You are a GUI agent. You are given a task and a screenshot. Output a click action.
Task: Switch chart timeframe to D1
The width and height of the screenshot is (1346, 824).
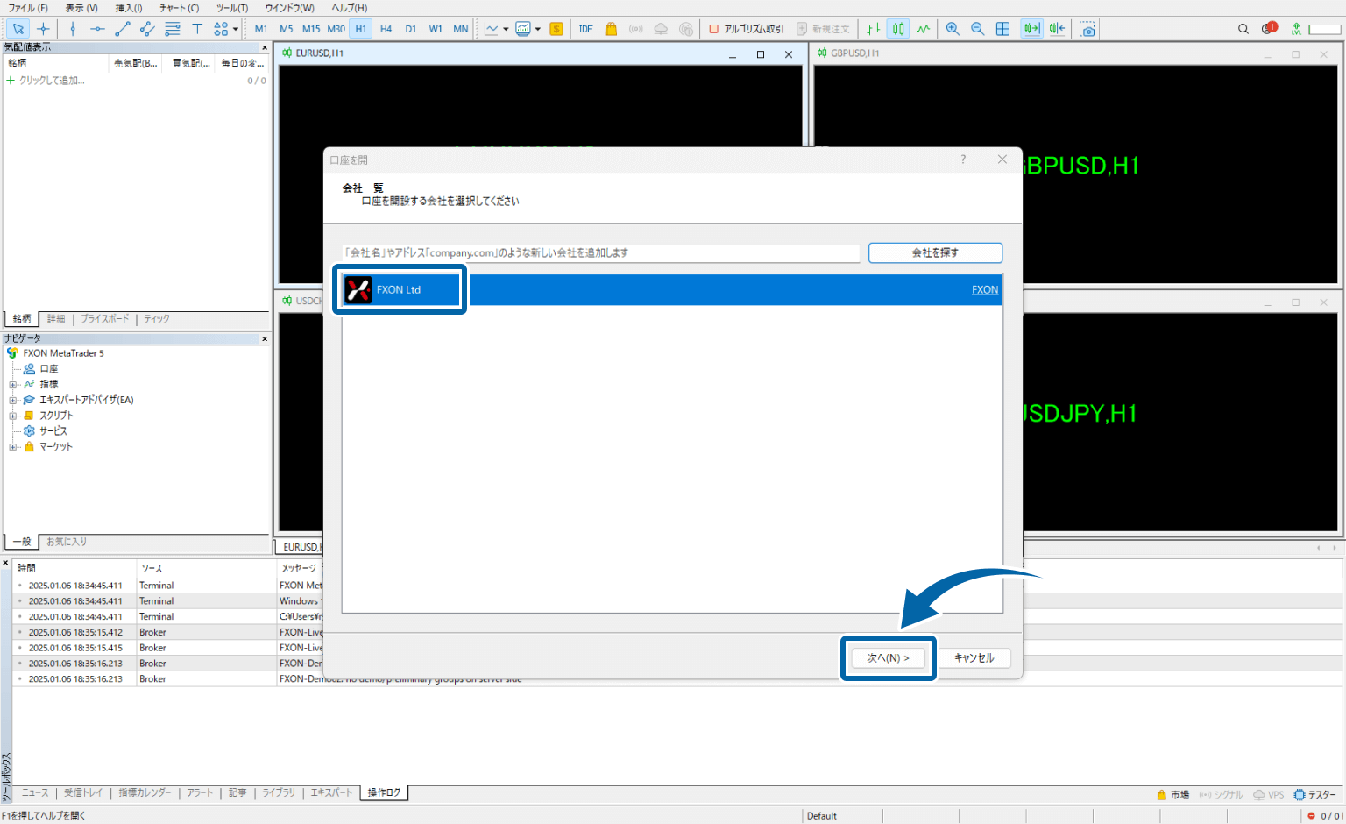(x=410, y=29)
